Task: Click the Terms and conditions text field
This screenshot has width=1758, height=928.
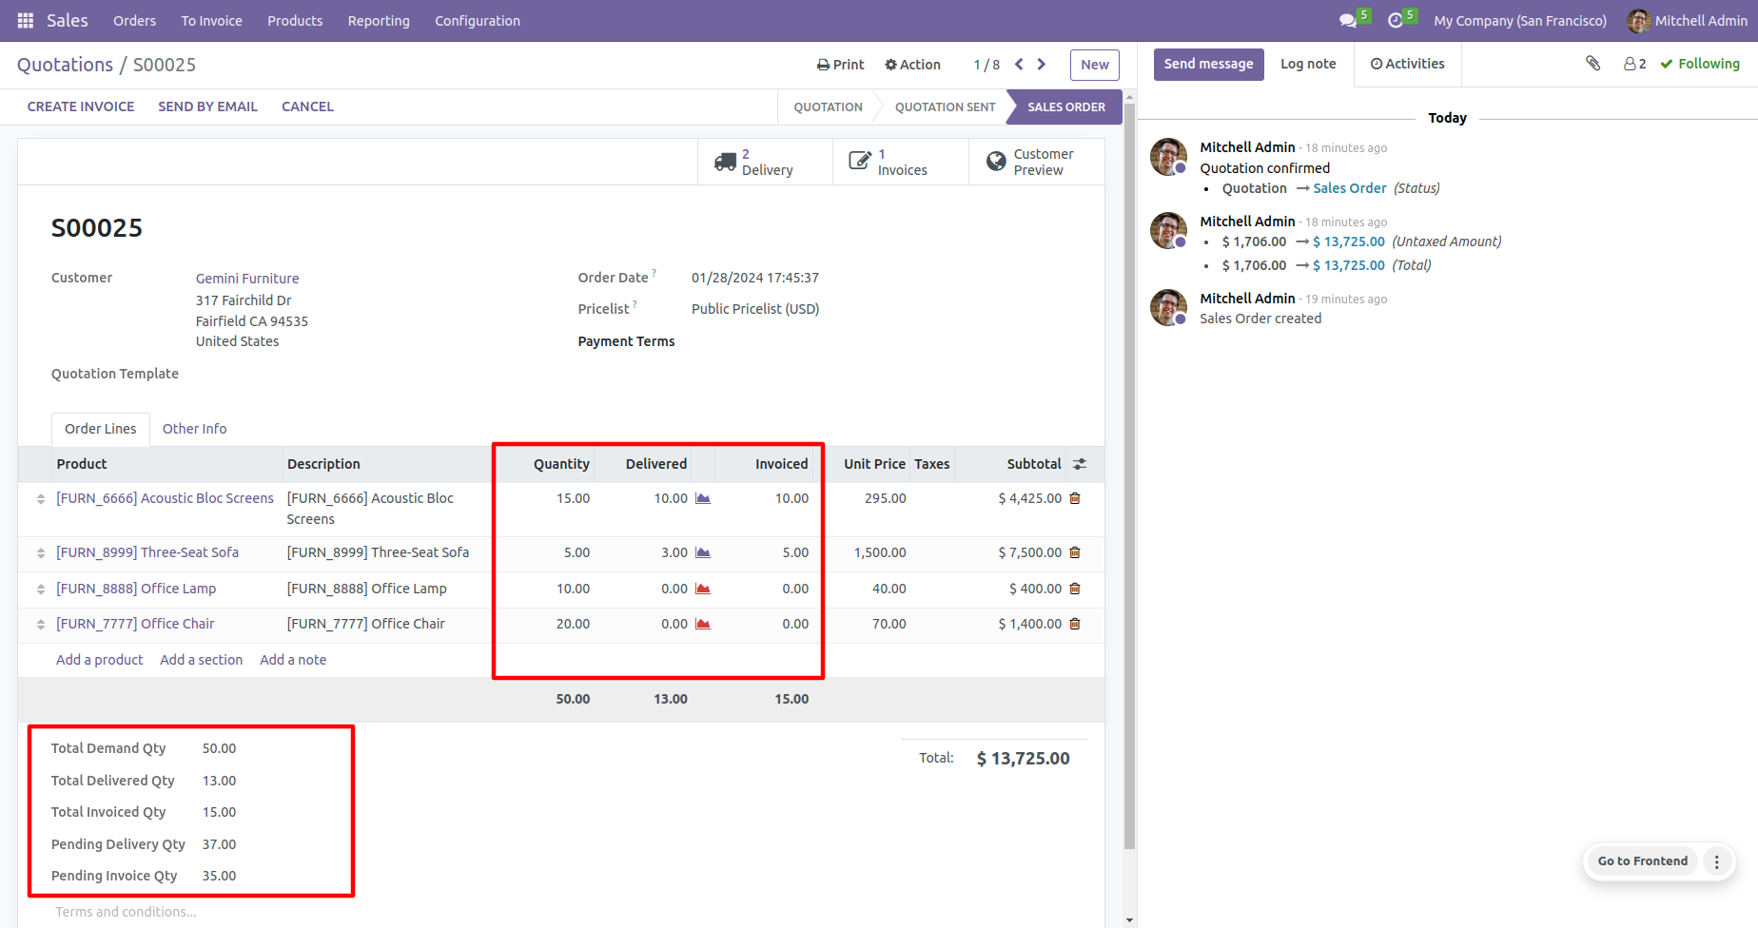Action: point(126,912)
